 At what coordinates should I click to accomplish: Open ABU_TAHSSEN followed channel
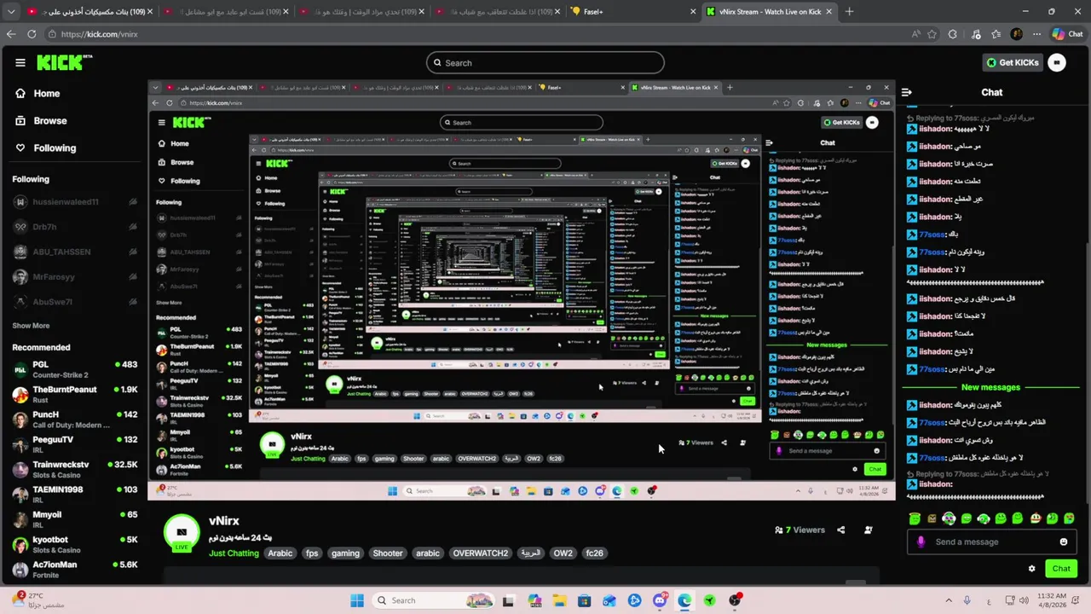pos(73,252)
